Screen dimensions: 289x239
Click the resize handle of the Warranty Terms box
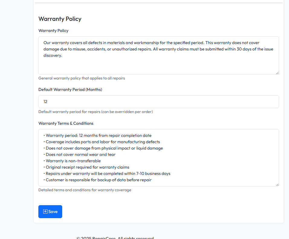click(x=277, y=184)
